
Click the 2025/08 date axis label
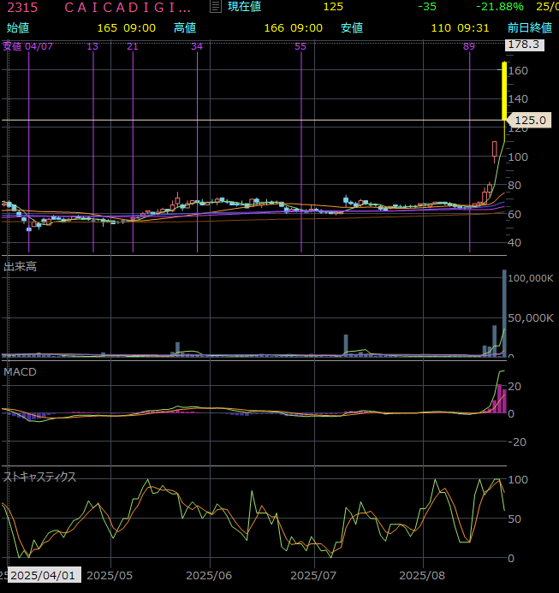tap(425, 576)
